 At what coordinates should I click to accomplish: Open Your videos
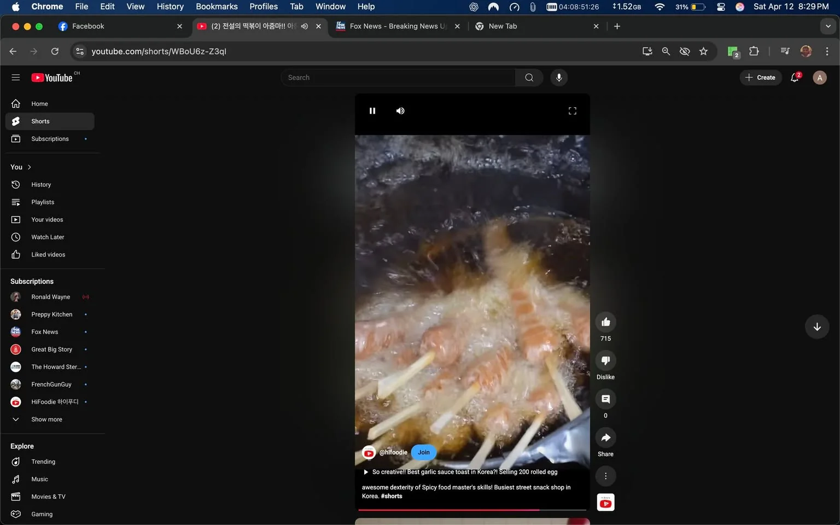coord(50,220)
